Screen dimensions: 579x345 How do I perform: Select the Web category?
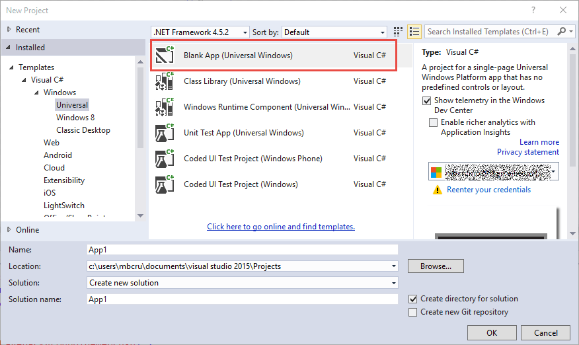click(x=52, y=143)
